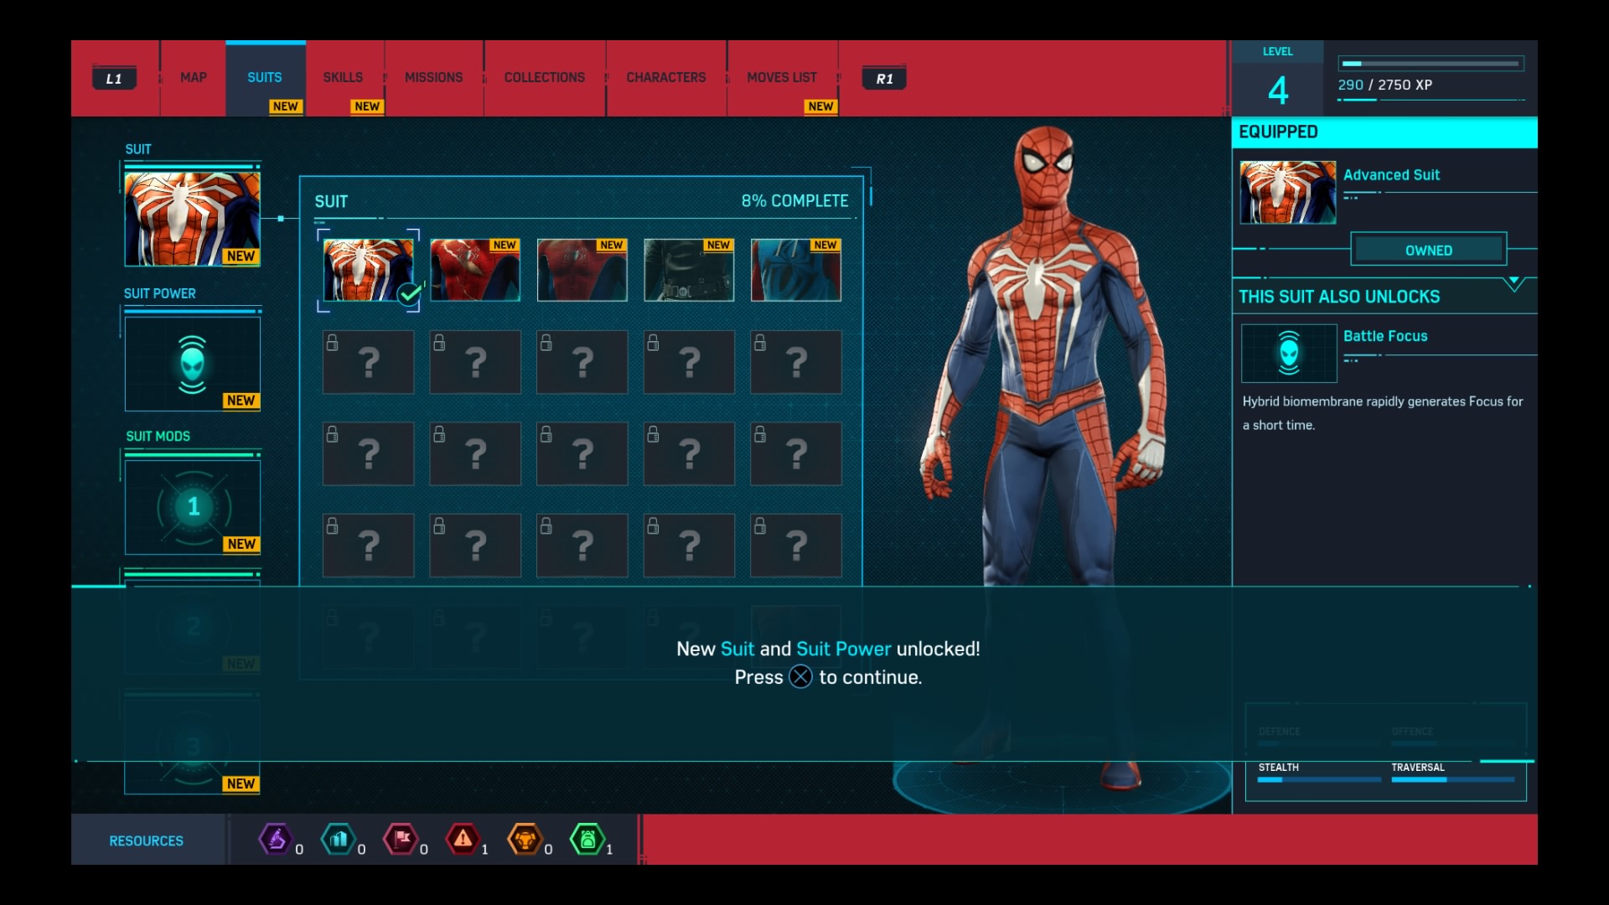1609x905 pixels.
Task: Click the RESOURCES label
Action: (146, 840)
